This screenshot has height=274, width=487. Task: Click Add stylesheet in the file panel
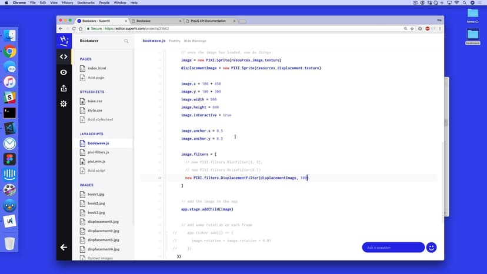[x=100, y=119]
